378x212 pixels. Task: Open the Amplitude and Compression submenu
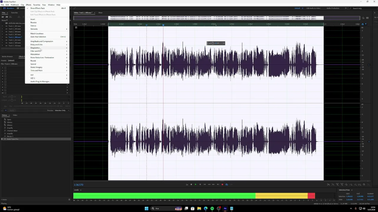click(47, 41)
